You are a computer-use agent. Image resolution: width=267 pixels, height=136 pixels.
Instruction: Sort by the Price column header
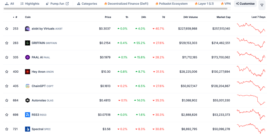[x=108, y=17]
